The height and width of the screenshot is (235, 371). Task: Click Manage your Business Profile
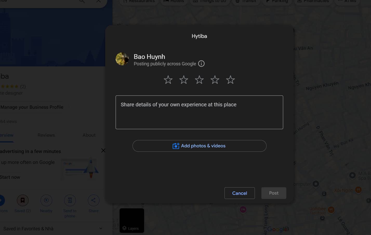click(x=32, y=107)
